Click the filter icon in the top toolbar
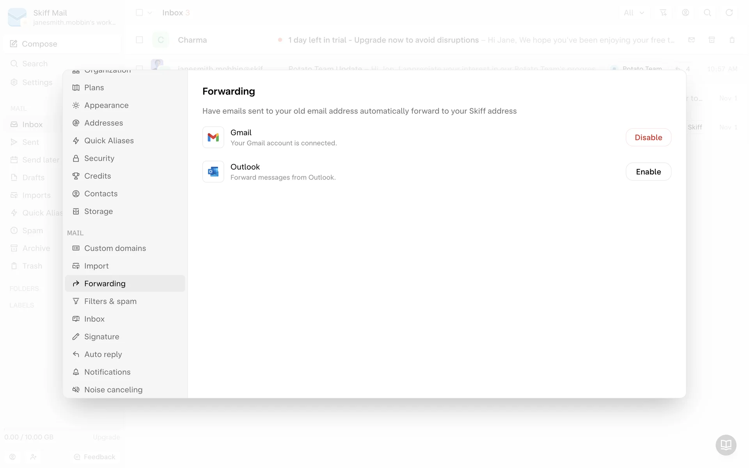749x468 pixels. click(x=663, y=13)
